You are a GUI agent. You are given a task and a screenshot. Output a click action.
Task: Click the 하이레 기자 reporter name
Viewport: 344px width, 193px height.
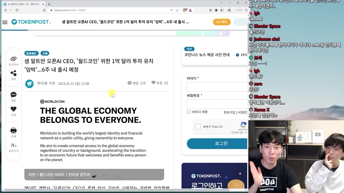click(x=46, y=83)
